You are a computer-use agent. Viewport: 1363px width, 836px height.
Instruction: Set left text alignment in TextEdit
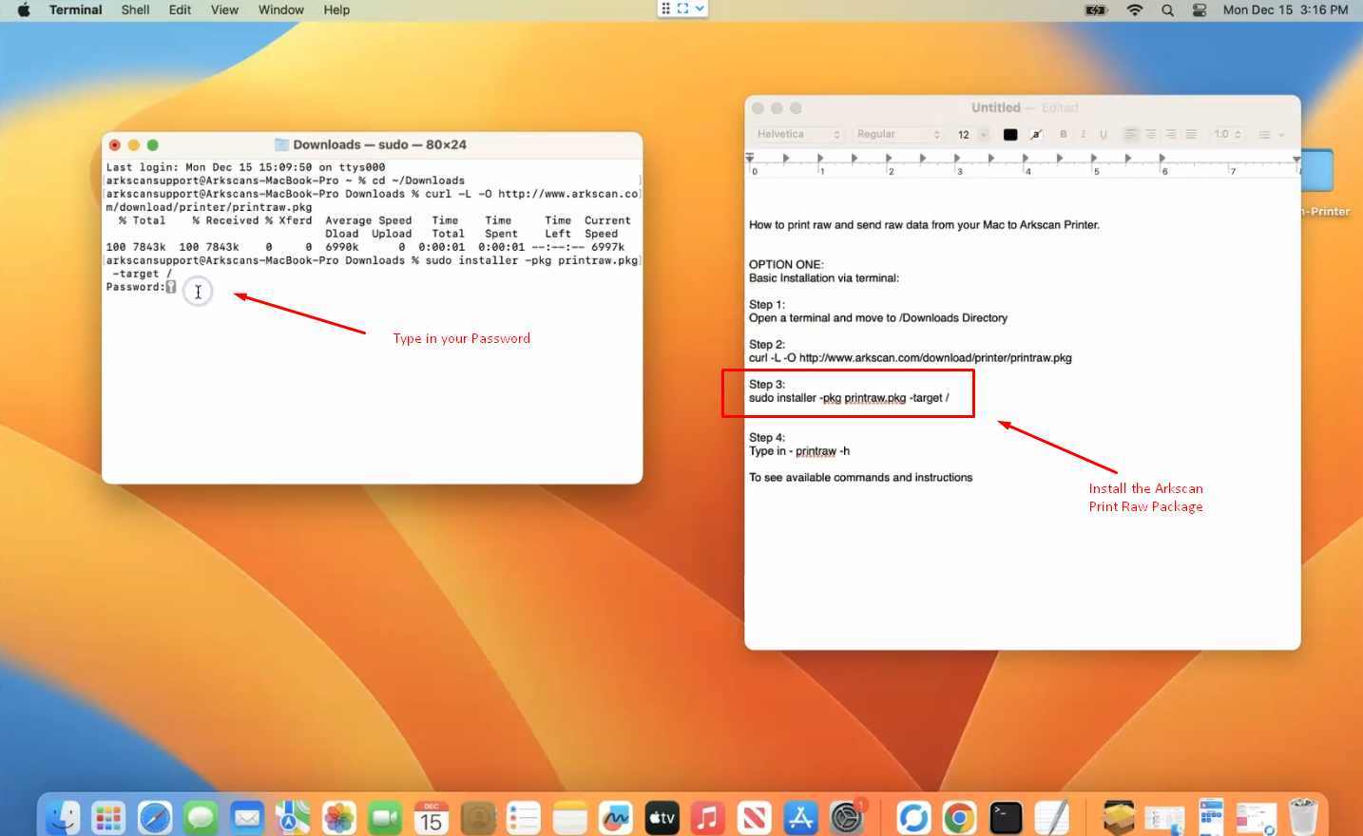(1131, 134)
